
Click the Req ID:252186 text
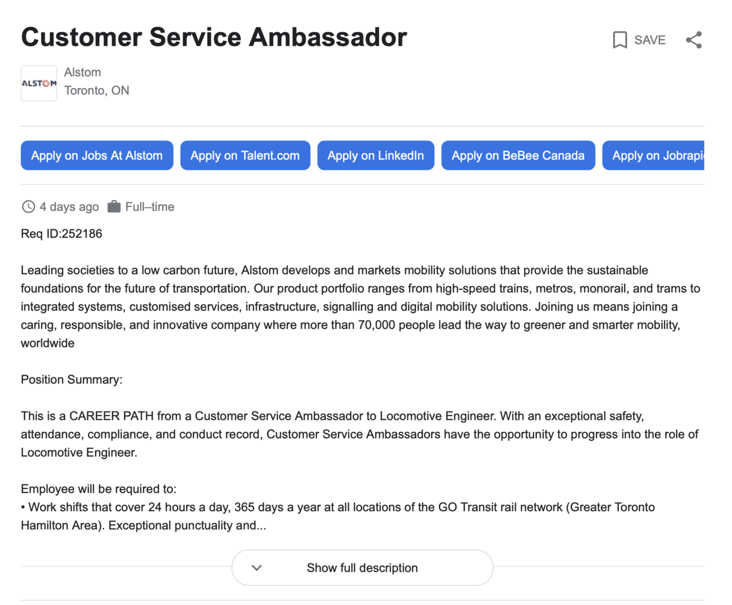(x=62, y=234)
